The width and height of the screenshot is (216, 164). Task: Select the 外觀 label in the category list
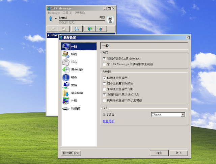click(74, 101)
